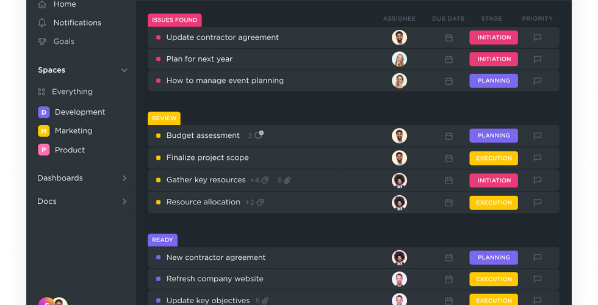Toggle status square for How to manage event planning
This screenshot has width=598, height=305.
[x=159, y=81]
